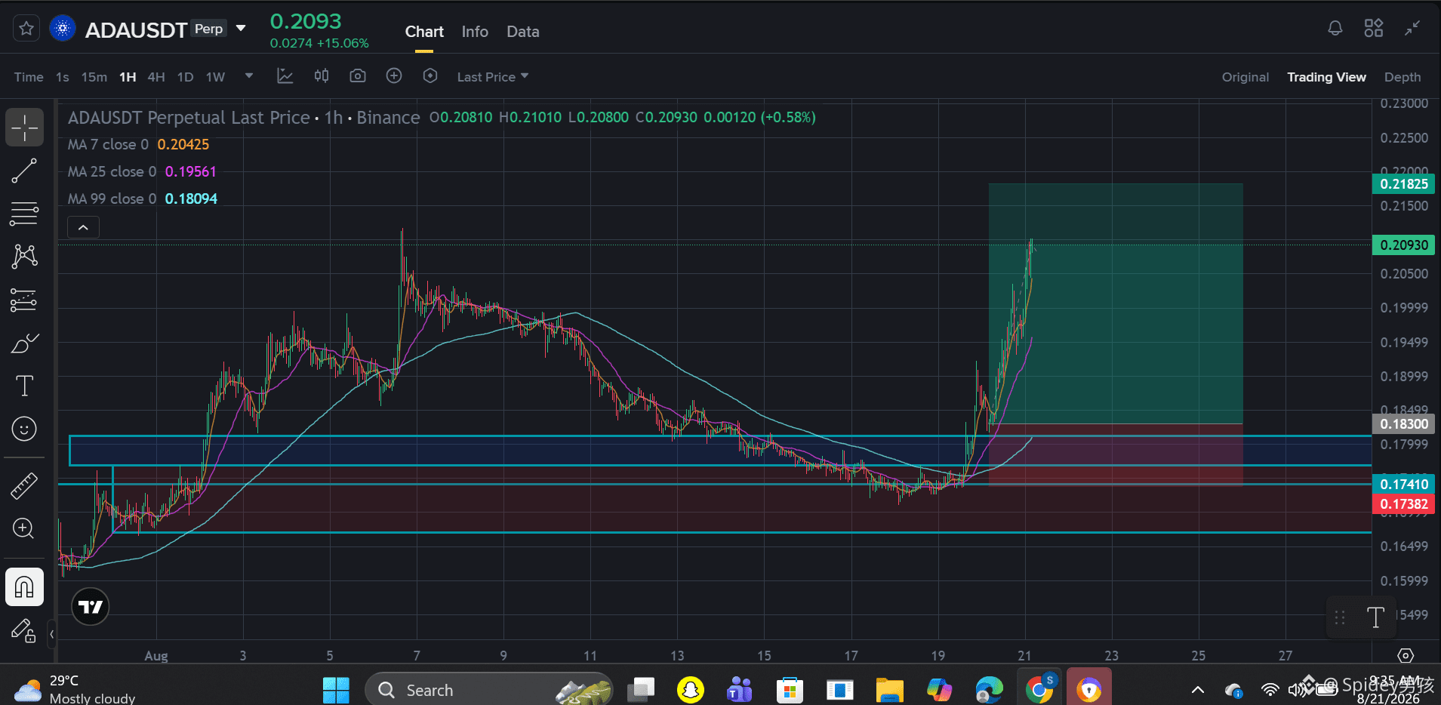This screenshot has width=1441, height=705.
Task: Select the brush drawing tool
Action: click(x=24, y=343)
